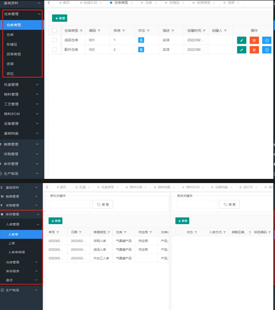Image resolution: width=275 pixels, height=310 pixels.
Task: Close the 存储区 tab
Action: (183, 3)
